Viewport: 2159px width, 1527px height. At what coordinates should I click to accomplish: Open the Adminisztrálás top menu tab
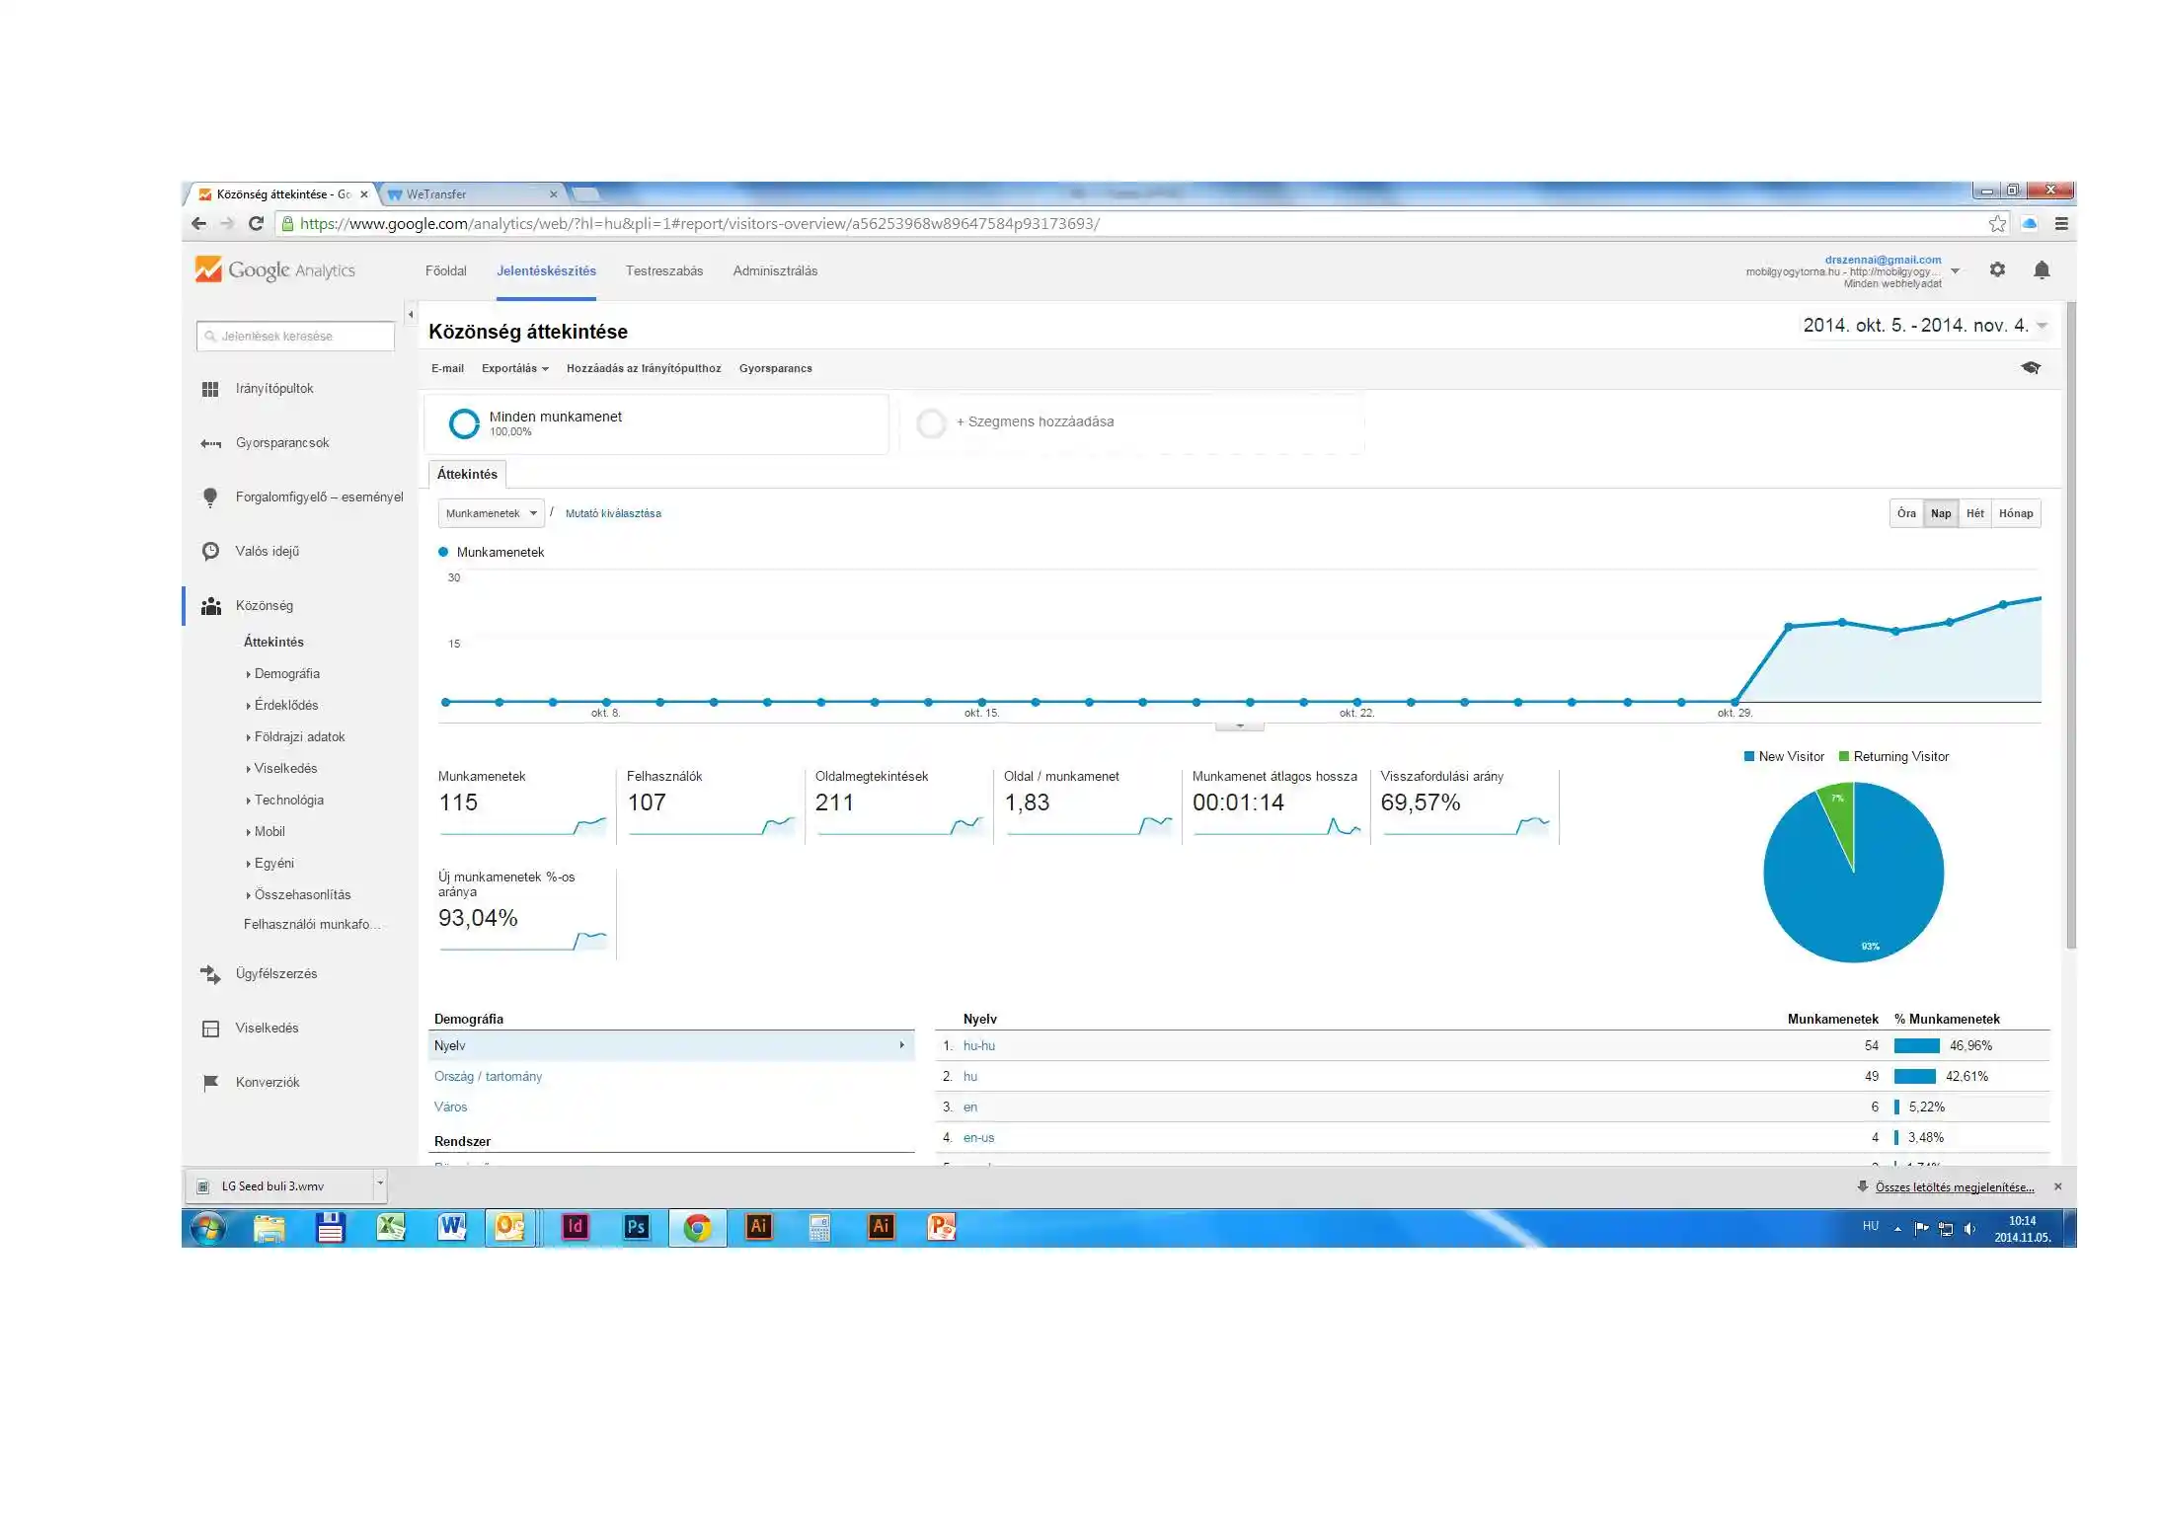point(774,270)
